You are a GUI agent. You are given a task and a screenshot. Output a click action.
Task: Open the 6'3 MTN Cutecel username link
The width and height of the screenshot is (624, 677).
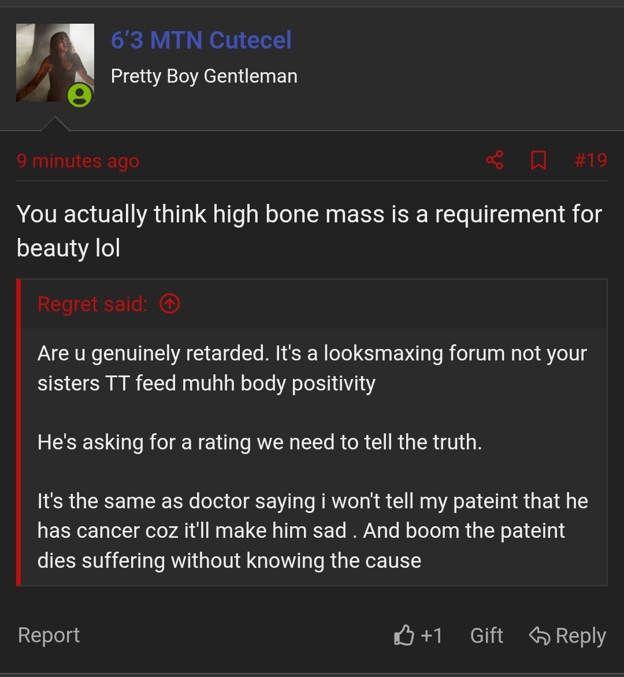tap(201, 40)
